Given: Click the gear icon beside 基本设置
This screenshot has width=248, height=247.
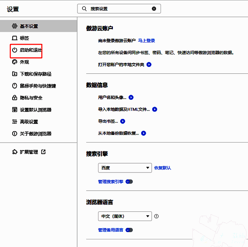Looking at the screenshot, I should [x=14, y=26].
